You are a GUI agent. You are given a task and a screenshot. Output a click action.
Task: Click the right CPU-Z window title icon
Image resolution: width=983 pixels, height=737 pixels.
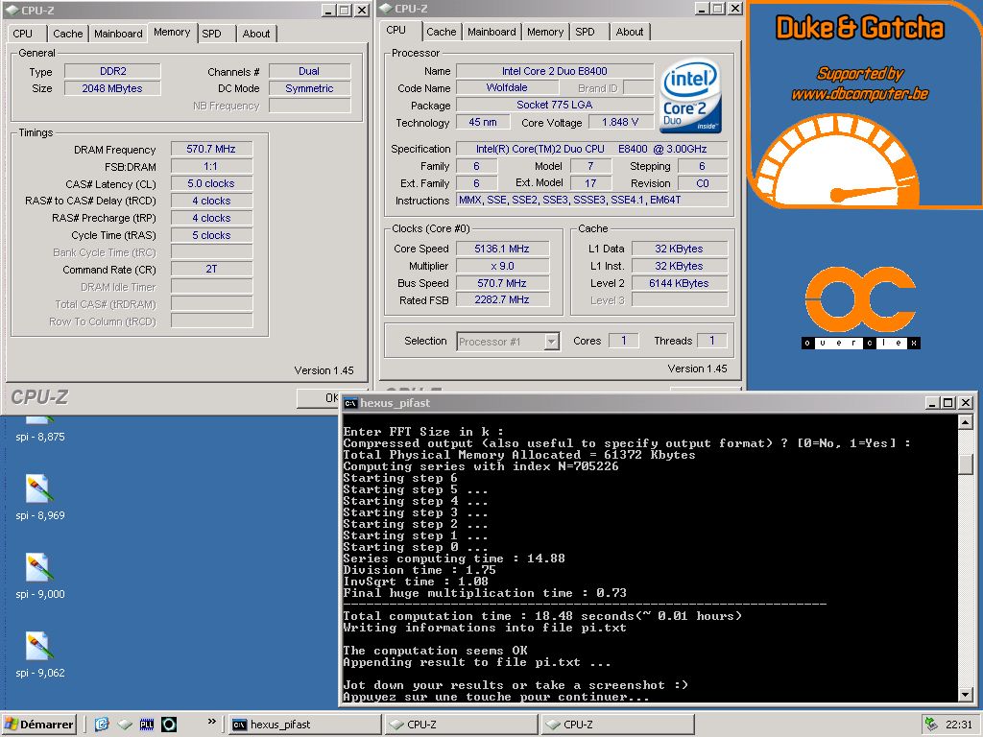tap(386, 8)
